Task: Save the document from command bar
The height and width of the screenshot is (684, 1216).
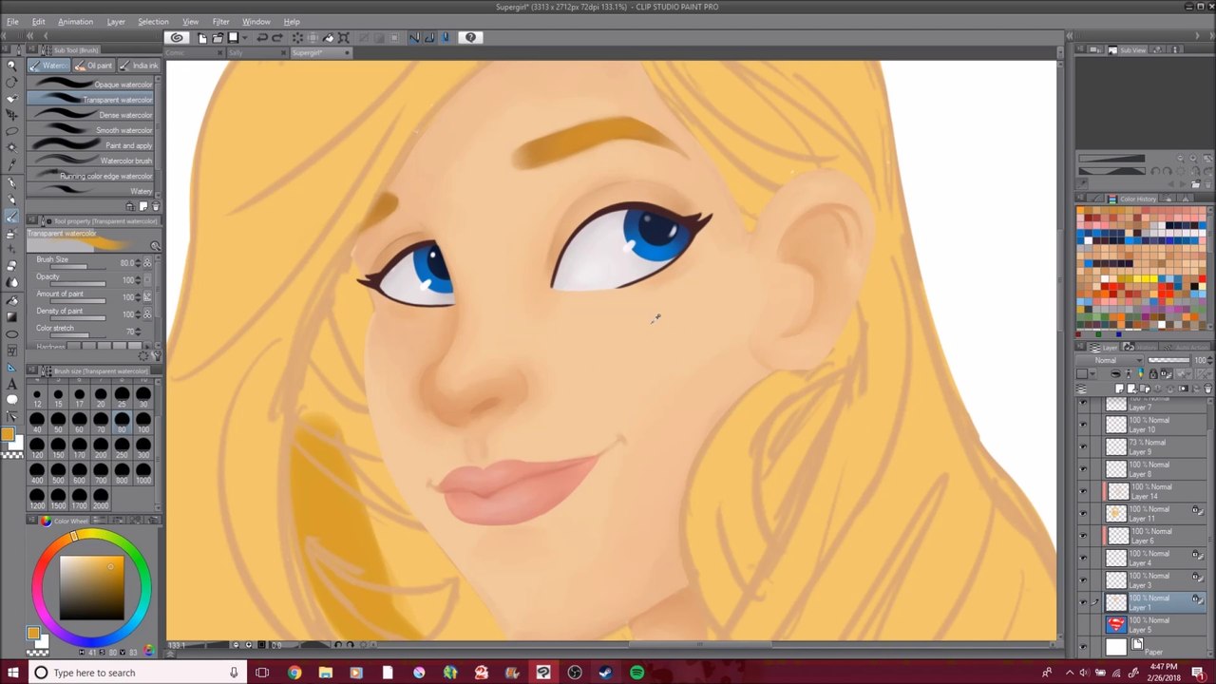Action: click(x=233, y=38)
